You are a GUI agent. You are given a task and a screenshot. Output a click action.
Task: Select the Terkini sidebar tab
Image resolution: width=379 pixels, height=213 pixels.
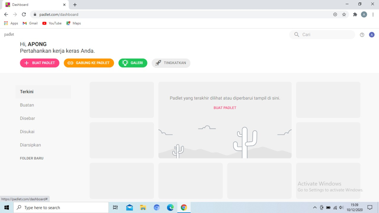(27, 92)
